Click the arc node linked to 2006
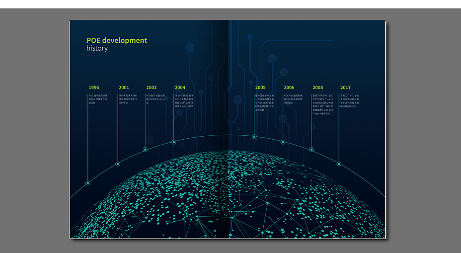Image resolution: width=461 pixels, height=253 pixels. point(283,142)
